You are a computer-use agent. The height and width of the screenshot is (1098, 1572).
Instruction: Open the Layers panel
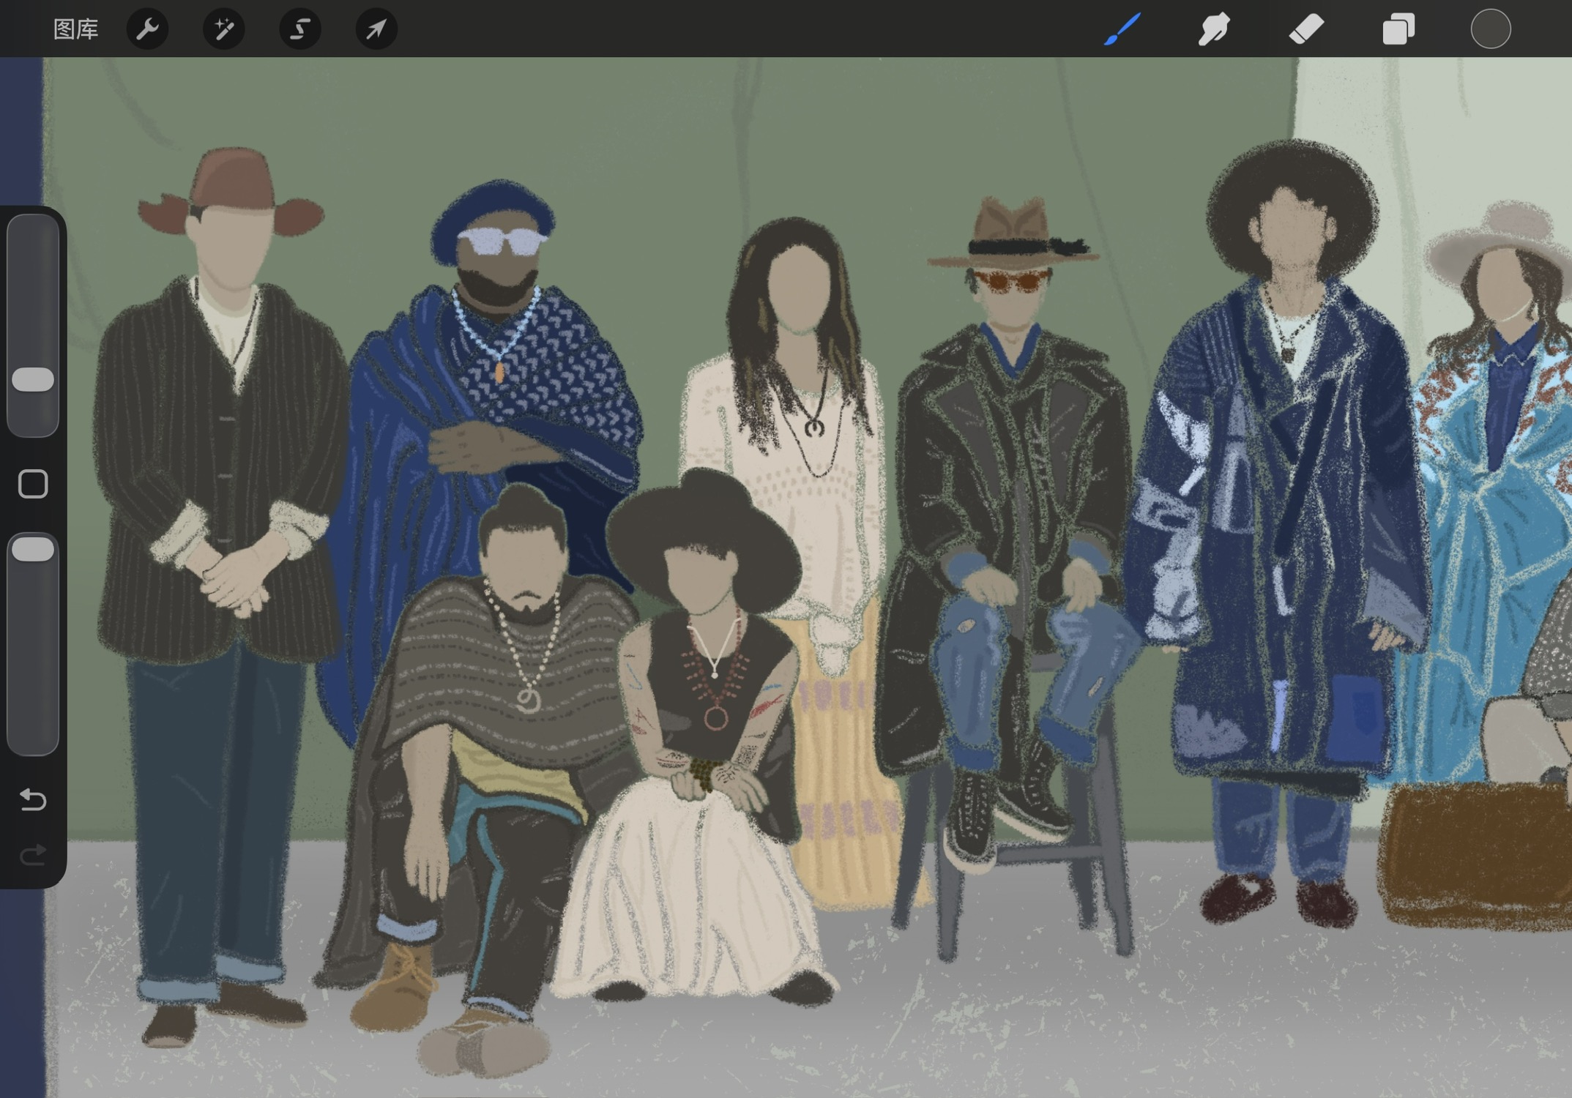click(1398, 29)
